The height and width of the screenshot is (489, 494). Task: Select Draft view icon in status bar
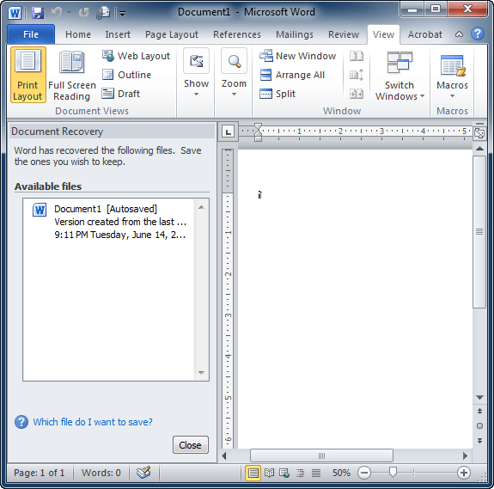(x=316, y=473)
